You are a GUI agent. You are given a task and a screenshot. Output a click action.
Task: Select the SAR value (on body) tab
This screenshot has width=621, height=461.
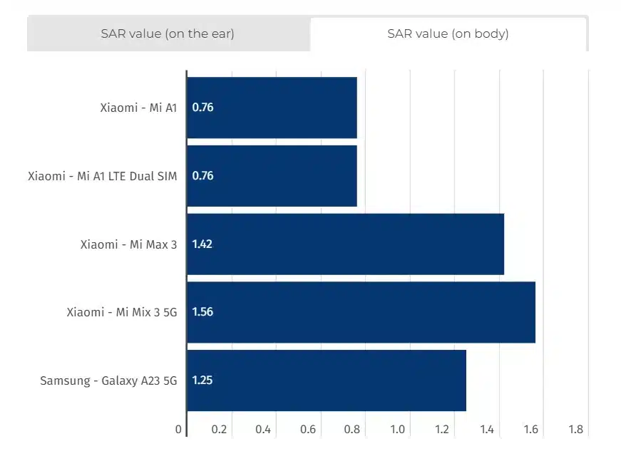point(448,33)
